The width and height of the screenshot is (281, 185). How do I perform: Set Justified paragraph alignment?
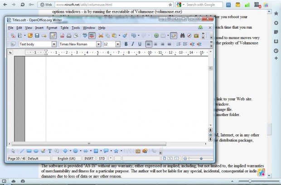pyautogui.click(x=169, y=44)
